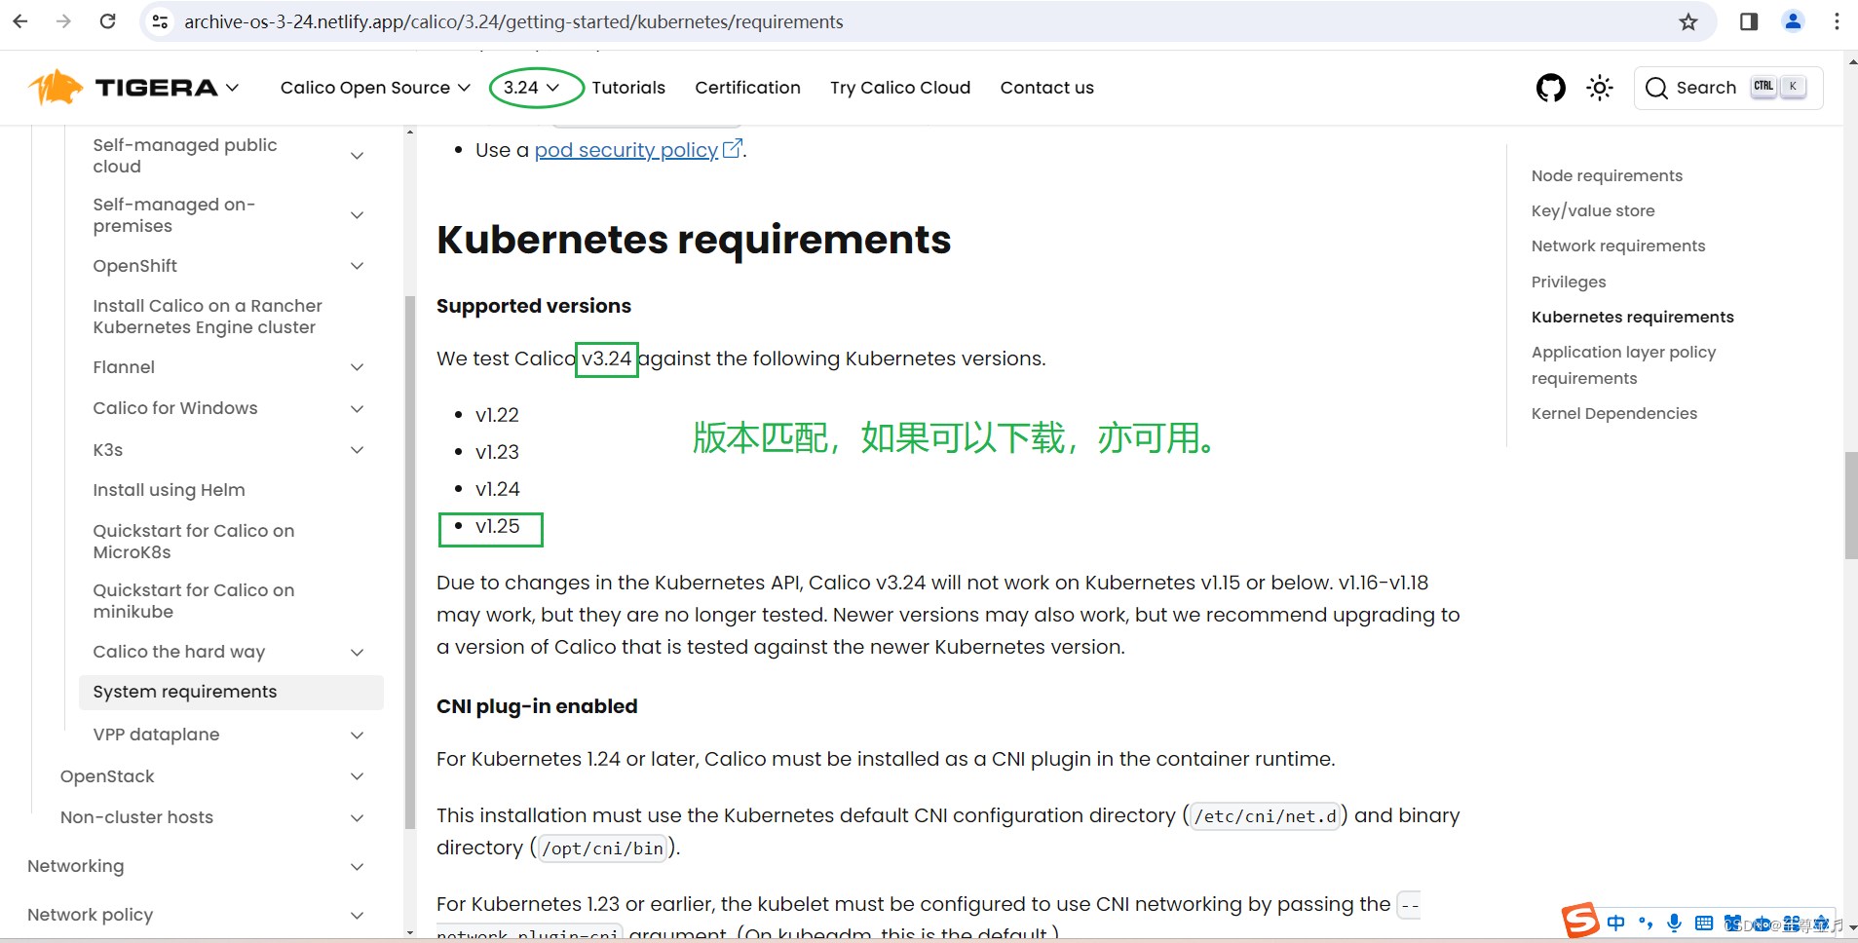Toggle light/dark theme sun icon

[x=1600, y=88]
